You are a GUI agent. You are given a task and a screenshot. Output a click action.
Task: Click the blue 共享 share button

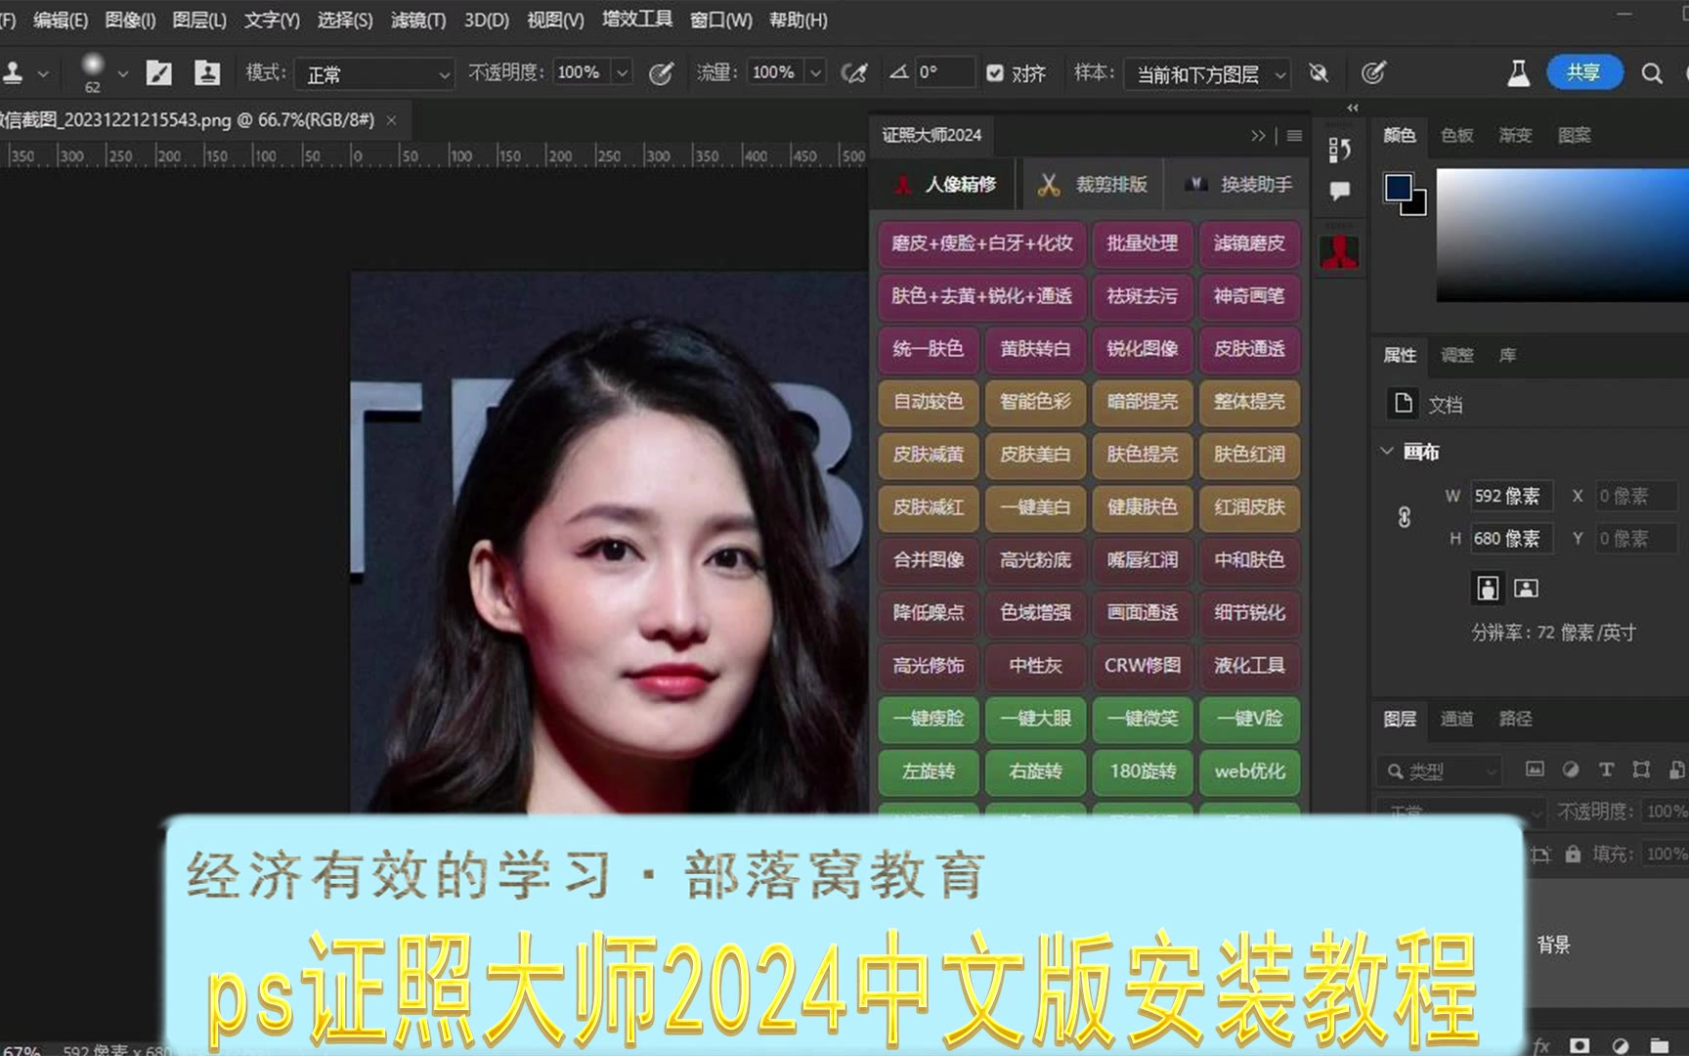1583,72
